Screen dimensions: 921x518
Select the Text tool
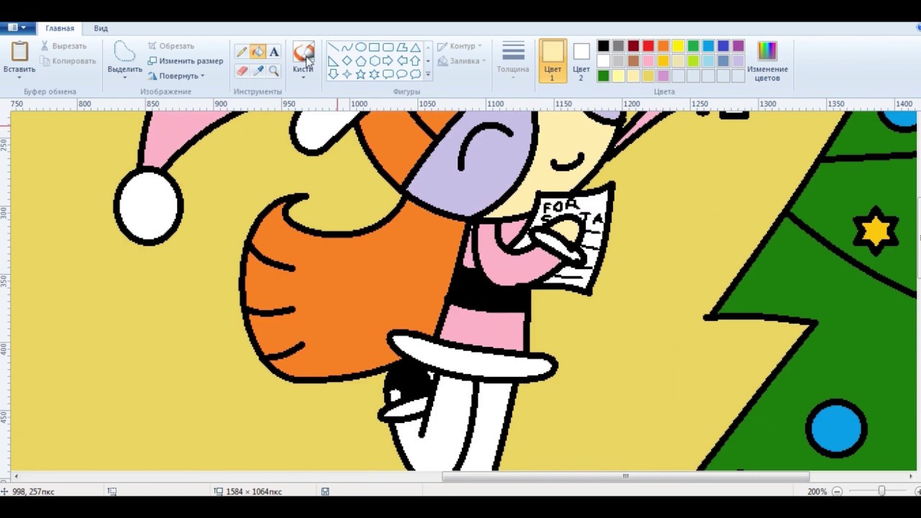[274, 52]
